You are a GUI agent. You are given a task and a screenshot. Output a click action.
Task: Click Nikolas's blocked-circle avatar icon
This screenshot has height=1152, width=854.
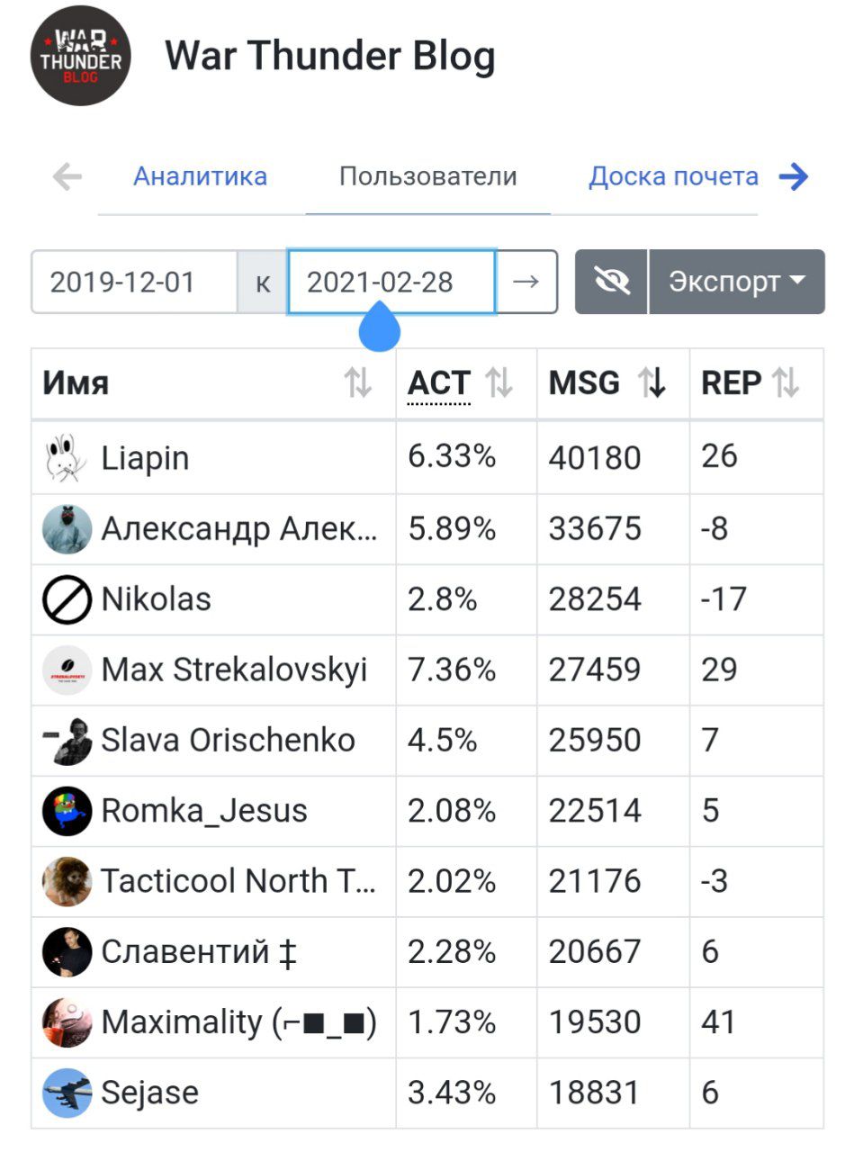[67, 599]
